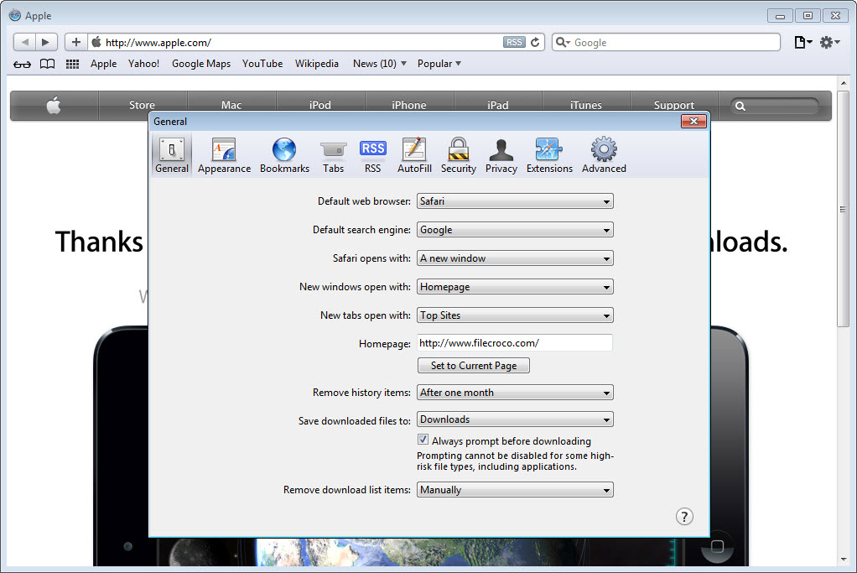Click the scrollbar down arrow
This screenshot has width=857, height=573.
(x=843, y=560)
